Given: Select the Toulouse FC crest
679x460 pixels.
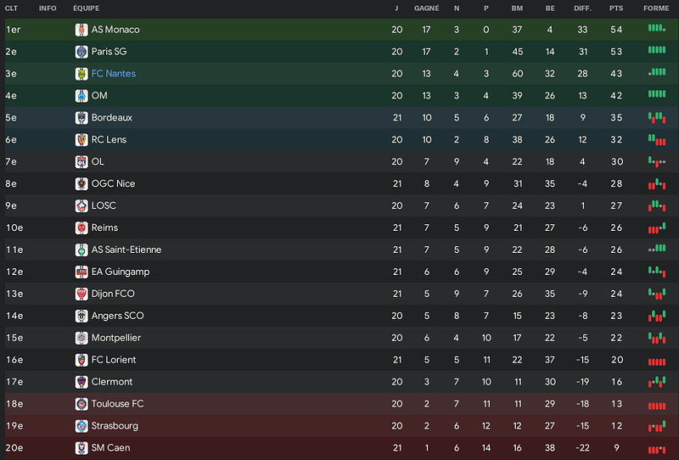Looking at the screenshot, I should pyautogui.click(x=81, y=404).
